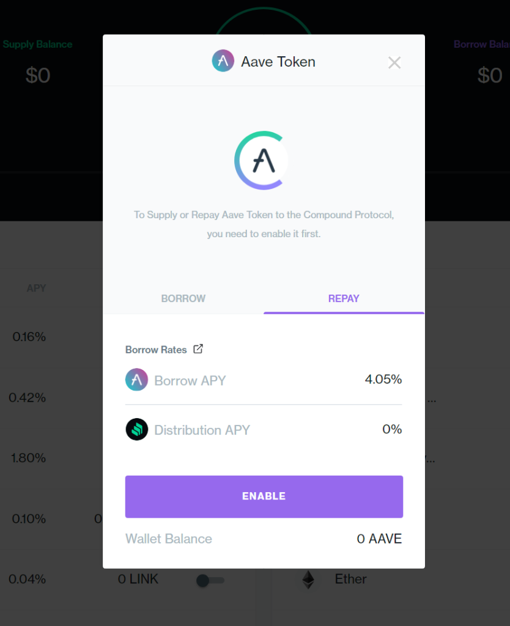Click the large Aave logo with ring
This screenshot has width=510, height=626.
[x=261, y=160]
